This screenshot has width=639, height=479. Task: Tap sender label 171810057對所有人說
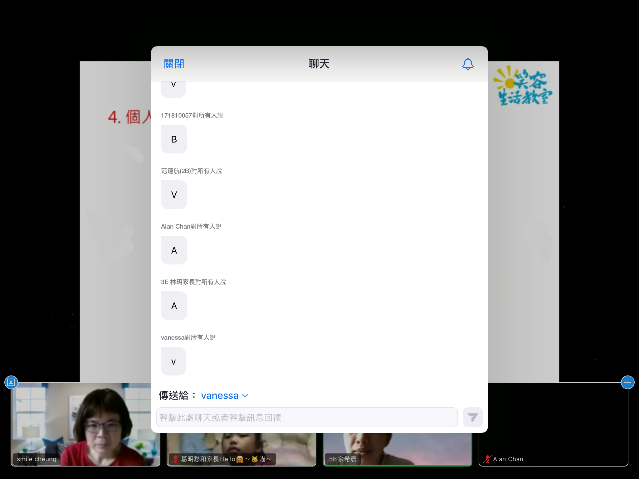192,115
